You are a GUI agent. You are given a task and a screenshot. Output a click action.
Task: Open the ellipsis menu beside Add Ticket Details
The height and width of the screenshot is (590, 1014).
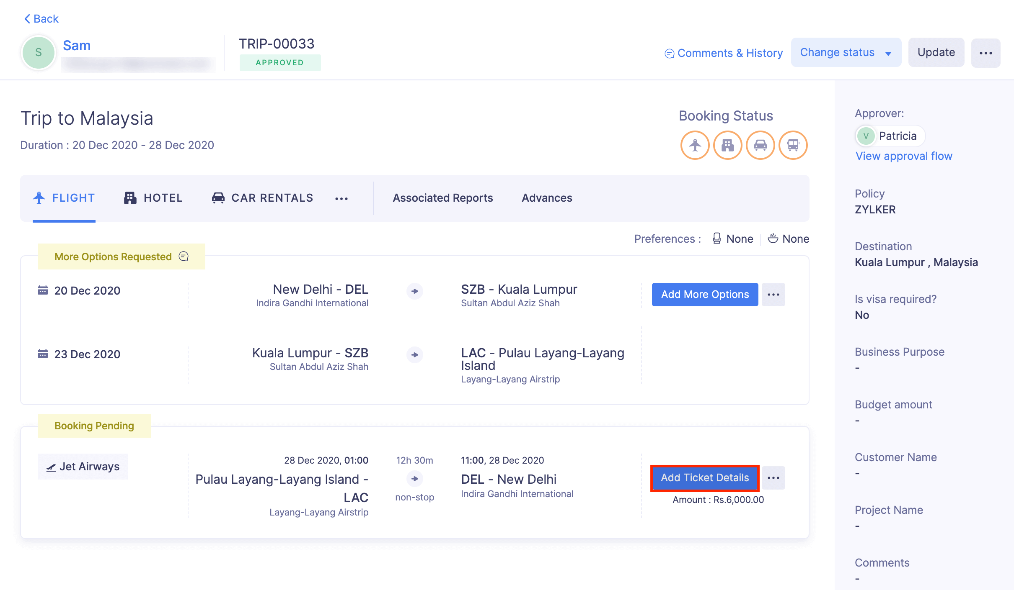coord(773,477)
